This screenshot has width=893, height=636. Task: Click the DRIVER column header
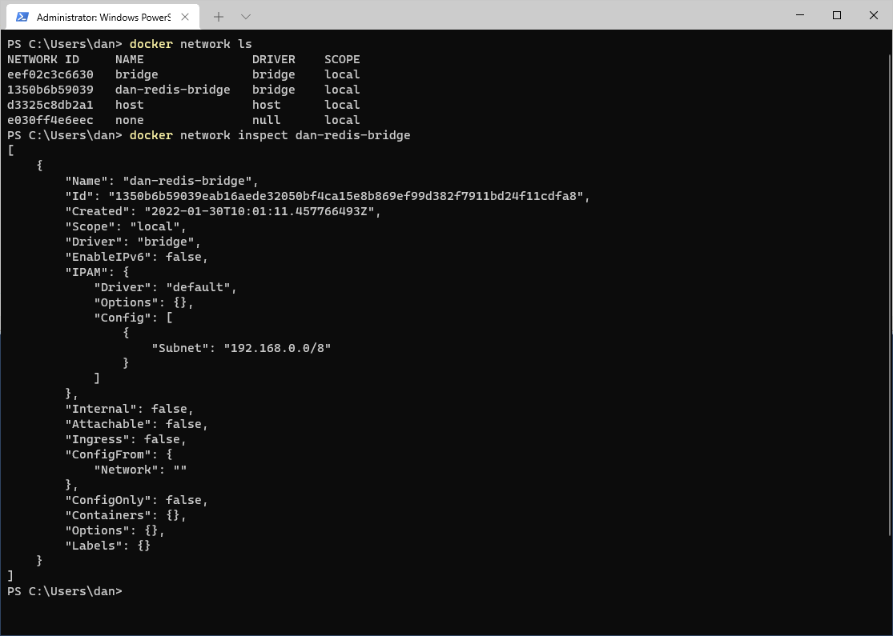click(x=273, y=60)
